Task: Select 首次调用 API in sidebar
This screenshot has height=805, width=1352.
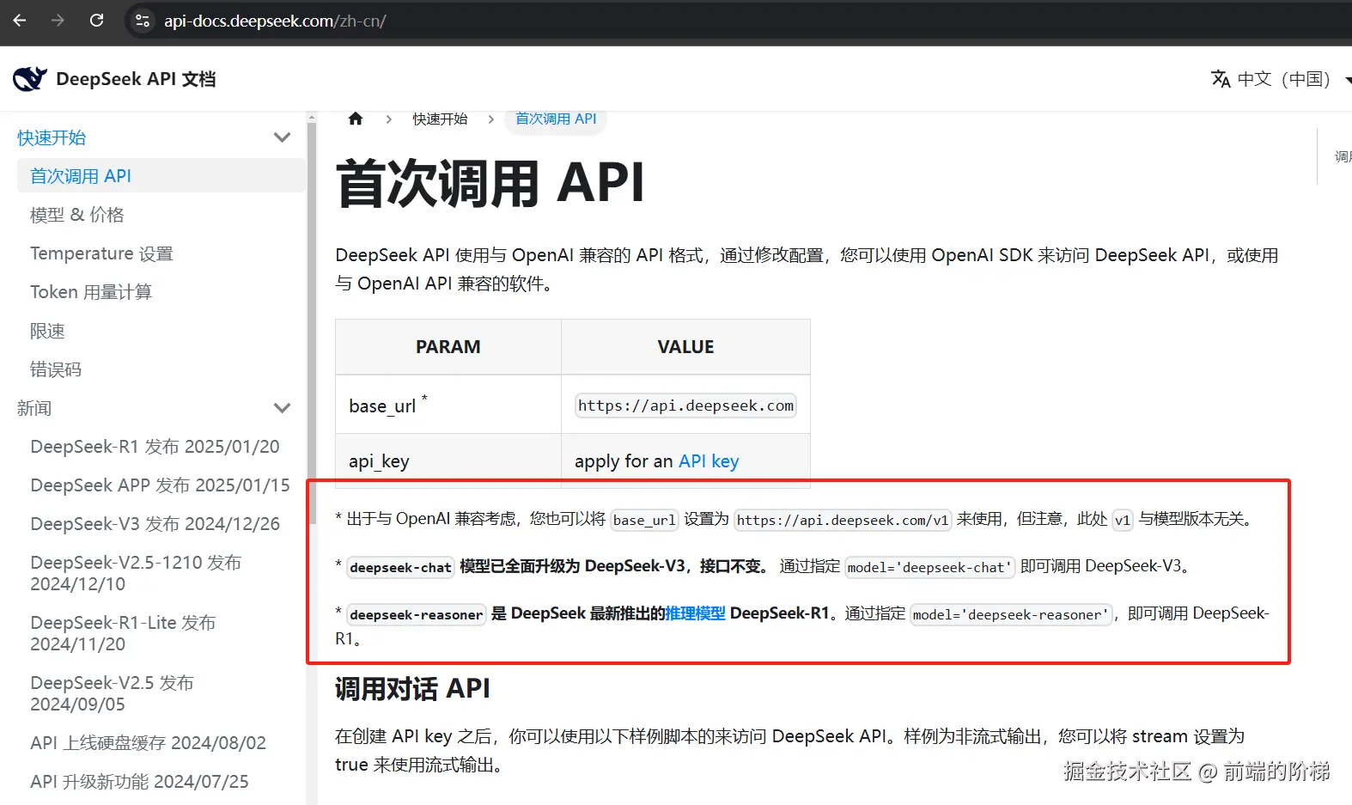Action: point(161,176)
